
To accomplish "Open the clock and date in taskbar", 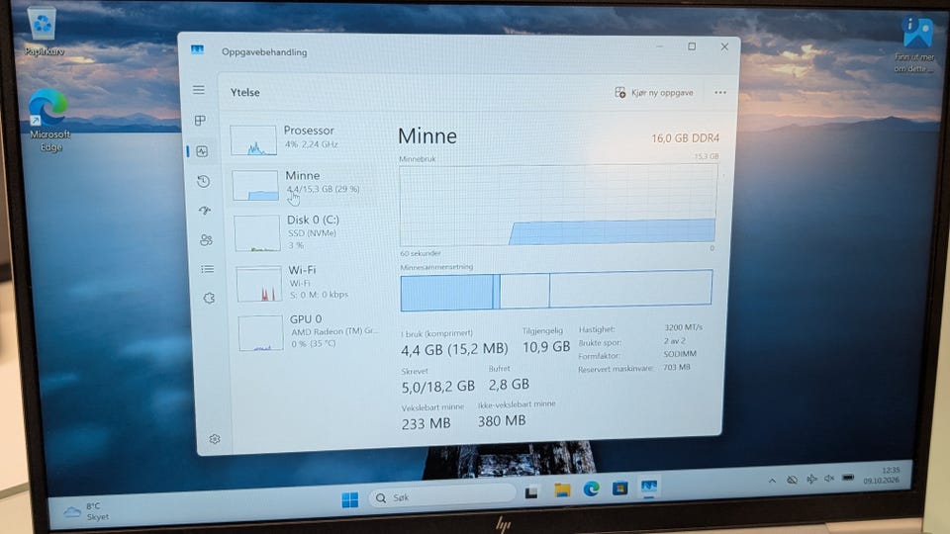I will (x=882, y=475).
